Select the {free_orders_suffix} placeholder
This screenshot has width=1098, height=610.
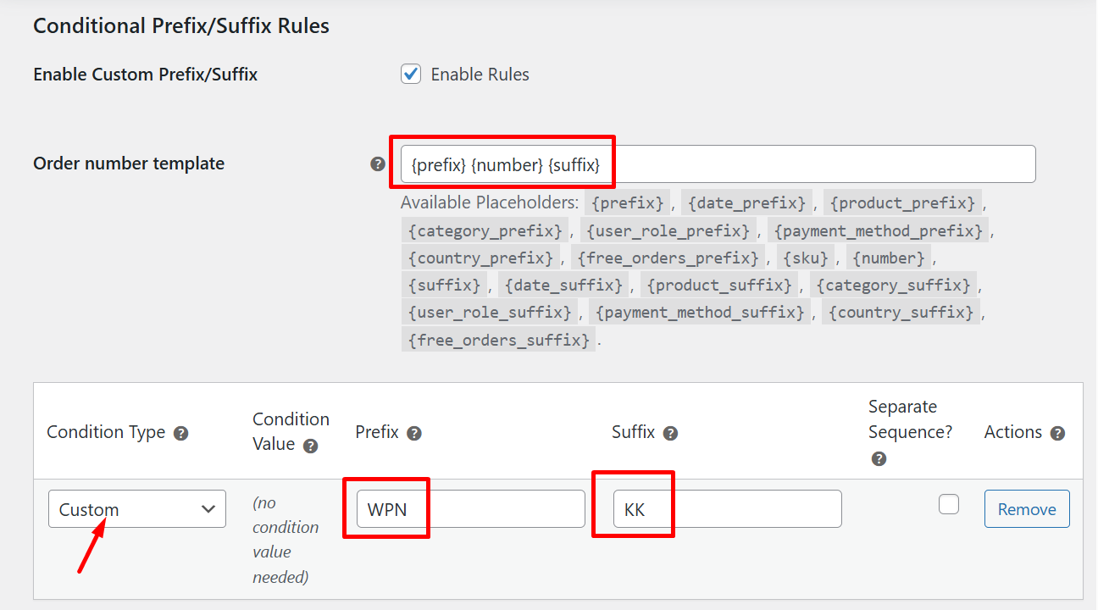coord(498,339)
